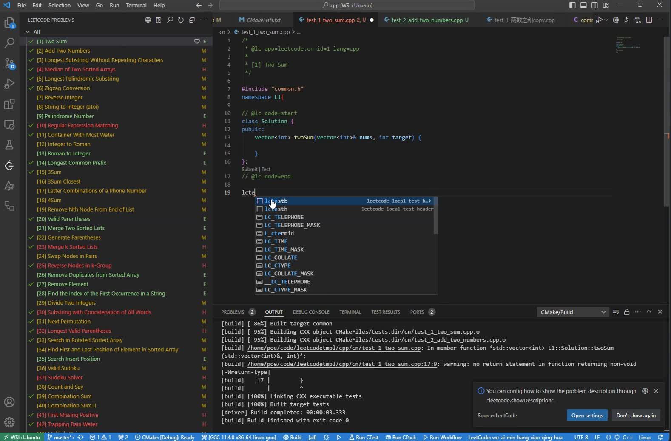Open the Source Control view
Image resolution: width=671 pixels, height=441 pixels.
coord(9,63)
